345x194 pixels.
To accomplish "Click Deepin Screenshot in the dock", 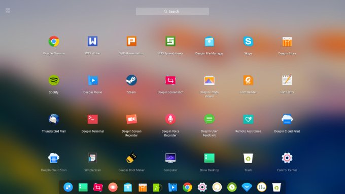I will tap(98, 187).
